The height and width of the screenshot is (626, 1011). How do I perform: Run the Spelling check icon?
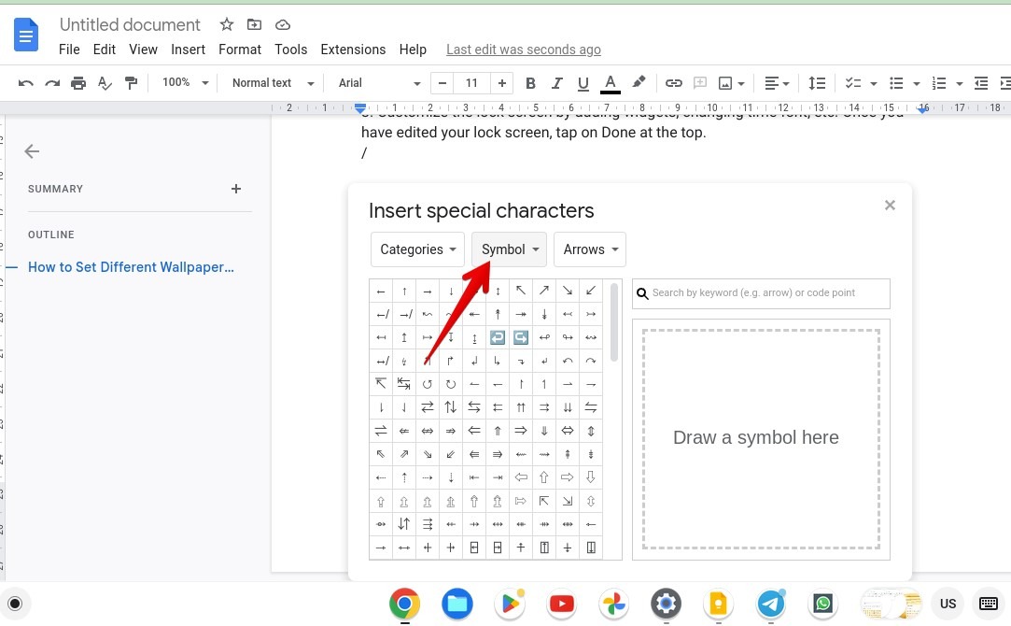pos(105,82)
